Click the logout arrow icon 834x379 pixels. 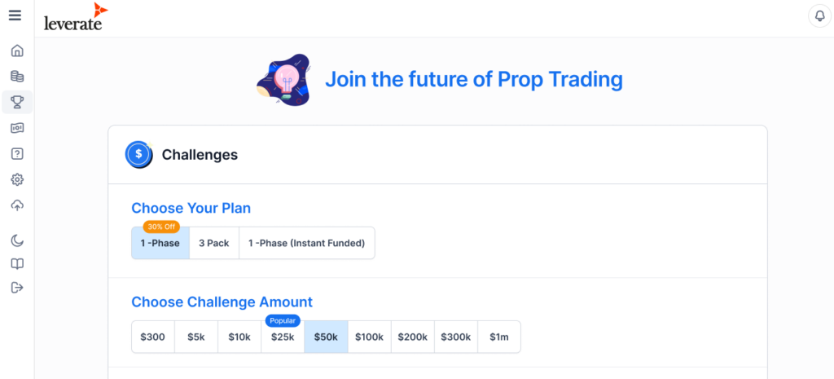[17, 287]
